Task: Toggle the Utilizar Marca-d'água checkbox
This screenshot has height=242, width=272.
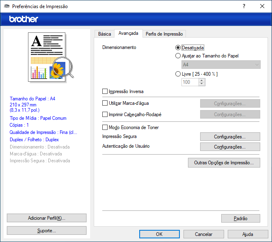Action: pyautogui.click(x=106, y=103)
